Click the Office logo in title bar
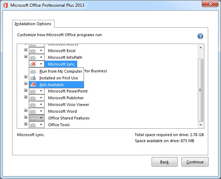 [x=5, y=5]
